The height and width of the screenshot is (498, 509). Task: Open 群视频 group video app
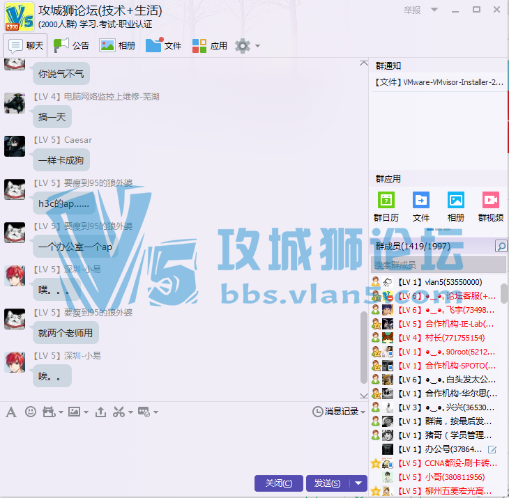point(490,207)
